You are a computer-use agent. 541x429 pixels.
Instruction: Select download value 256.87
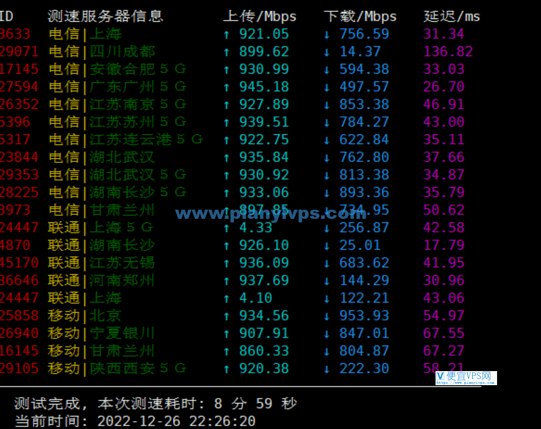pyautogui.click(x=364, y=227)
